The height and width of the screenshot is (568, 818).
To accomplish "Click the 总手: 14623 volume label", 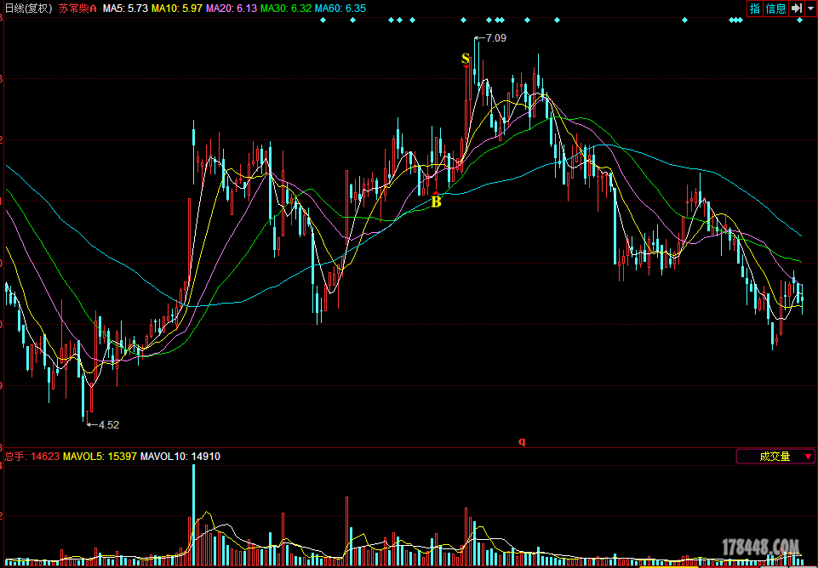I will [31, 457].
